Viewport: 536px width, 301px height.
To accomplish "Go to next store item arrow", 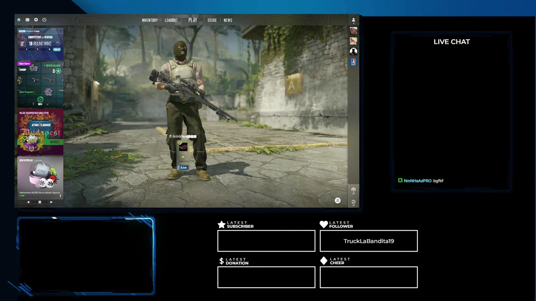I will click(51, 202).
